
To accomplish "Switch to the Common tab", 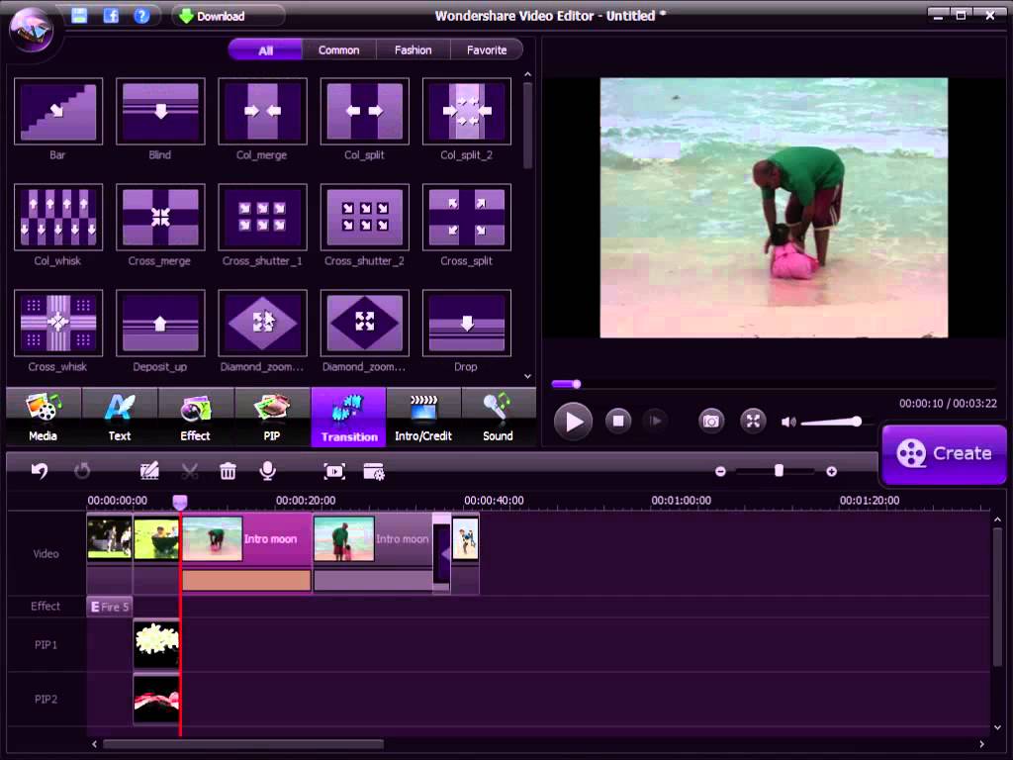I will click(338, 49).
